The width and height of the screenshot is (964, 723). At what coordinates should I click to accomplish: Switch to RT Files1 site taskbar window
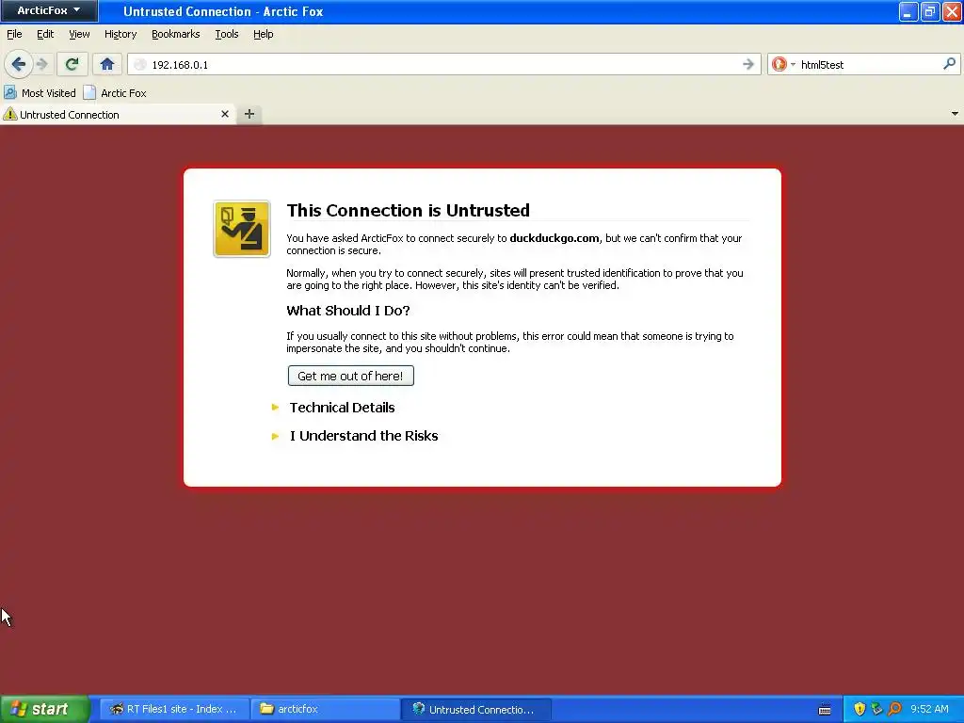pos(174,709)
